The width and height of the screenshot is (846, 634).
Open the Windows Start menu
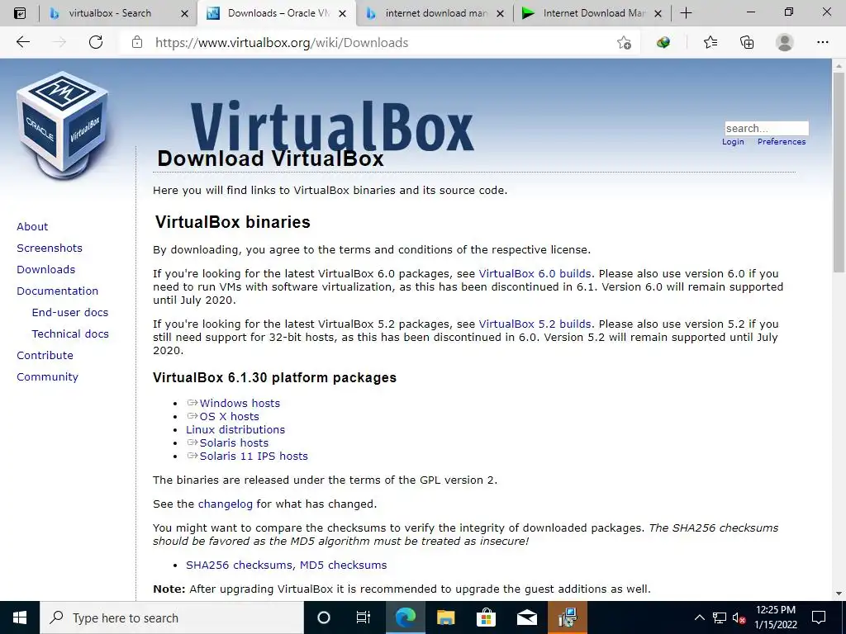click(x=20, y=617)
